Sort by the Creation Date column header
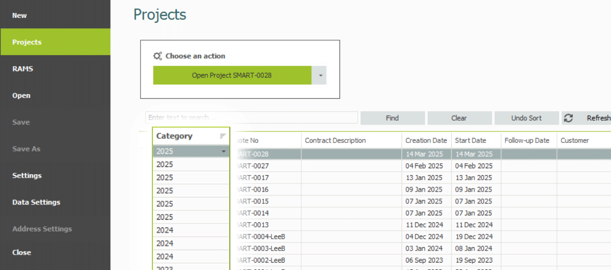Screen dimensions: 611x270 tap(426, 140)
